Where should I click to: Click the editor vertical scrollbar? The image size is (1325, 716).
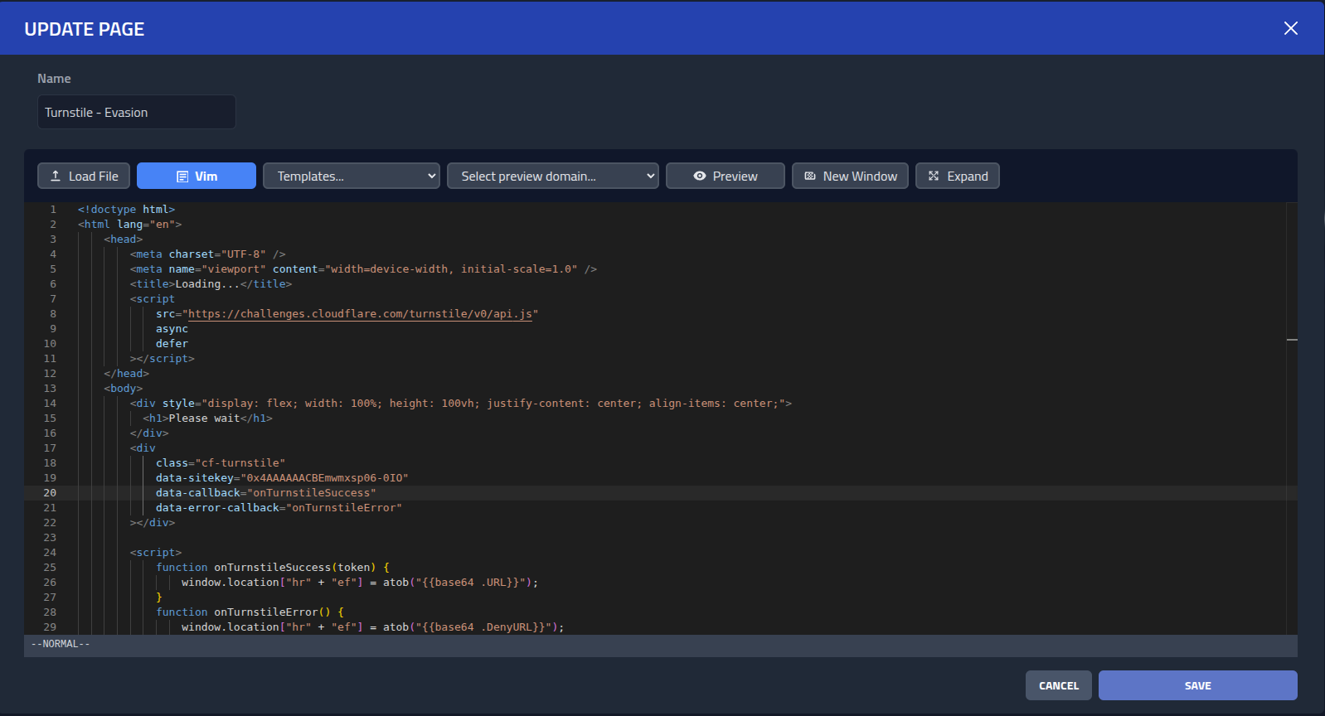(1292, 418)
